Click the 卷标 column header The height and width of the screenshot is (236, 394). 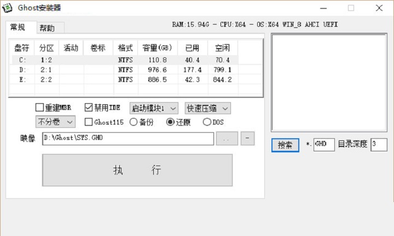point(99,48)
